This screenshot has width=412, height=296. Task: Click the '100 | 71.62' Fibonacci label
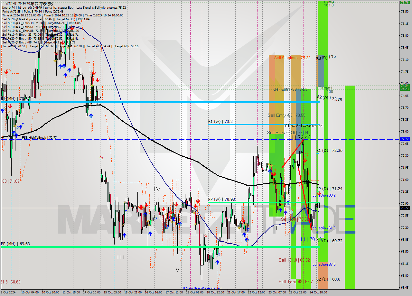tap(10, 181)
